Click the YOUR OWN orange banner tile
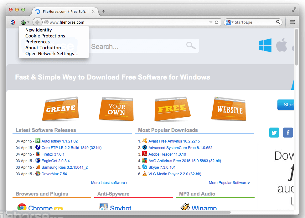Viewport: 305px width, 218px height. click(116, 109)
